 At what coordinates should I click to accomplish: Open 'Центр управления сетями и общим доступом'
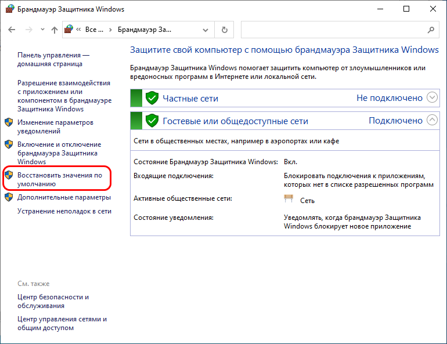tap(62, 323)
